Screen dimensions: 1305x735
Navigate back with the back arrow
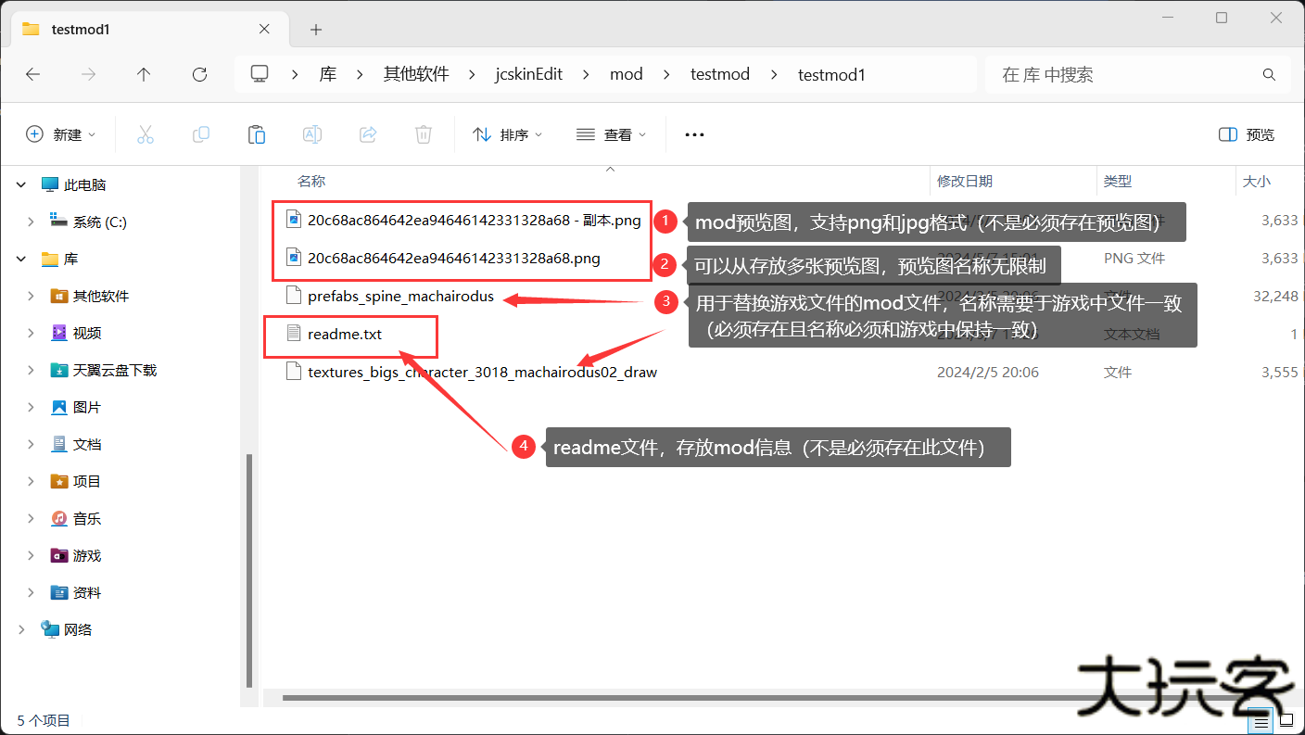pos(33,75)
